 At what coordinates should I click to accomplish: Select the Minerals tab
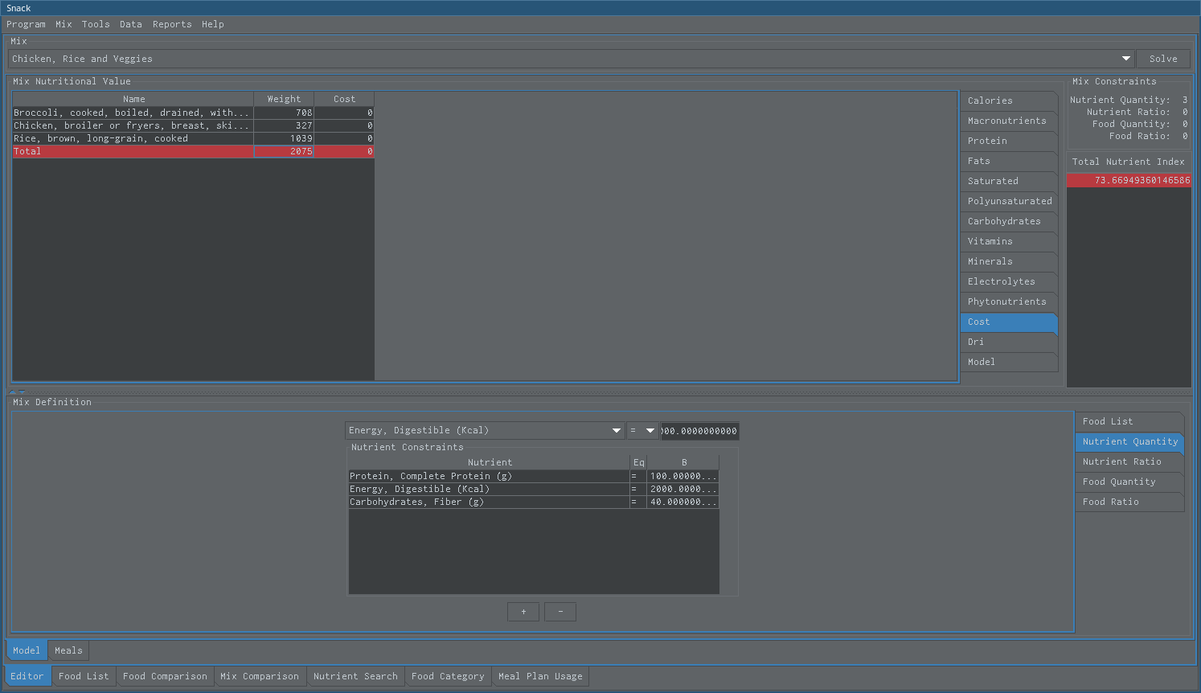click(1009, 261)
